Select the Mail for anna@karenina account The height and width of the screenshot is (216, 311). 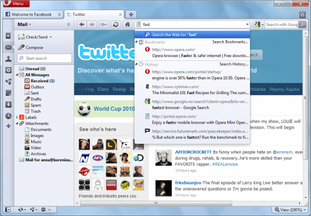click(x=46, y=160)
